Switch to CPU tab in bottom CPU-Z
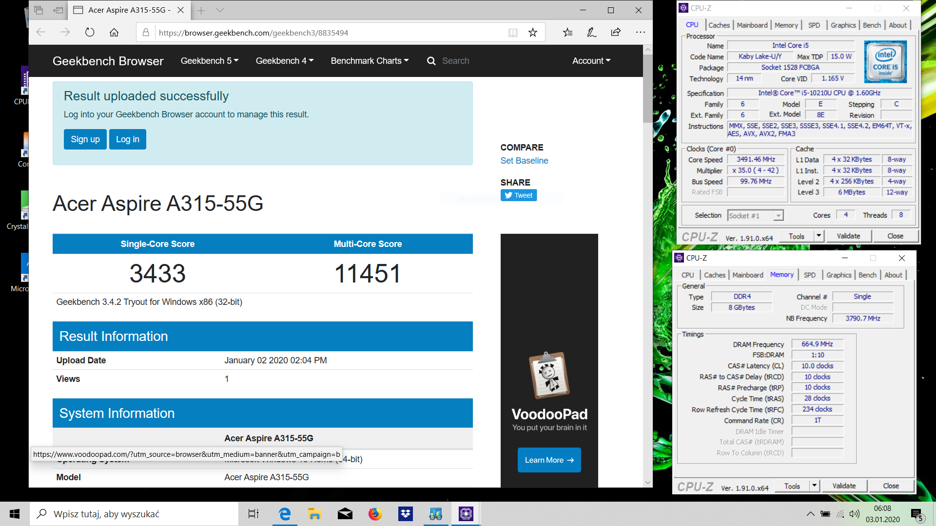 688,275
